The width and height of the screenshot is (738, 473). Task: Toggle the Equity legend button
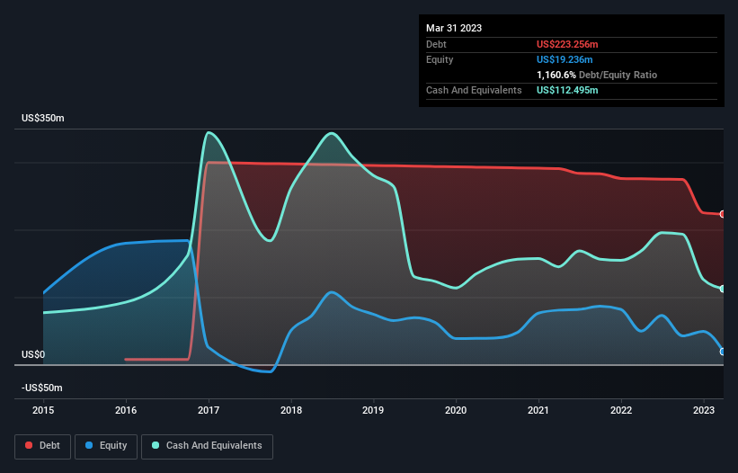pyautogui.click(x=106, y=446)
